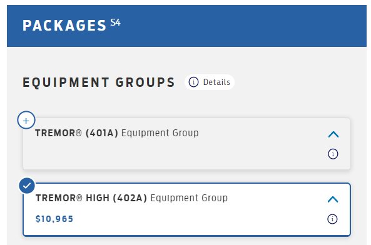This screenshot has height=245, width=371.
Task: Open info icon for TREMOR HIGH (402A)
Action: pos(332,219)
